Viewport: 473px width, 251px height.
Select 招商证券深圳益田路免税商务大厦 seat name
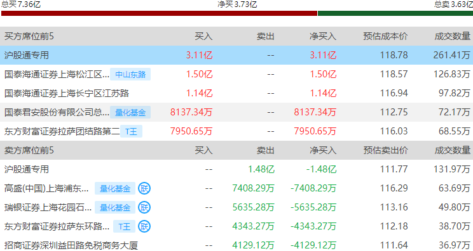(71, 245)
